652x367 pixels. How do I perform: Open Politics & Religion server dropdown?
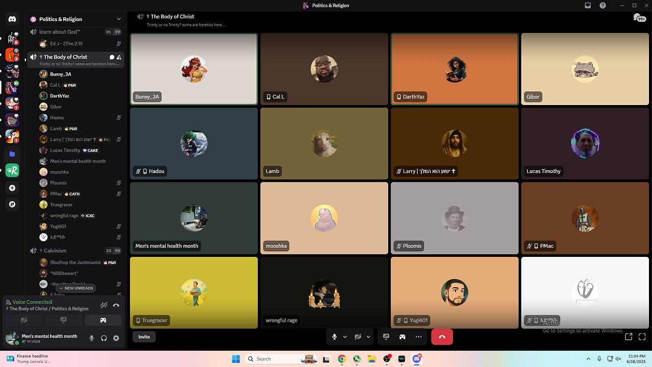(76, 19)
